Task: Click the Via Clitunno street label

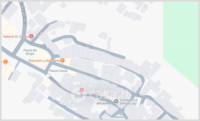Action: [x=43, y=31]
